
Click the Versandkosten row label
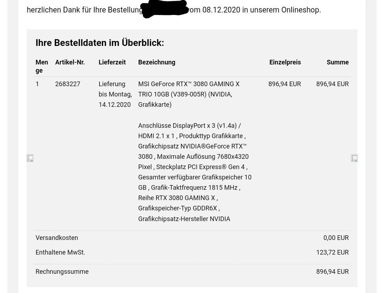point(57,238)
